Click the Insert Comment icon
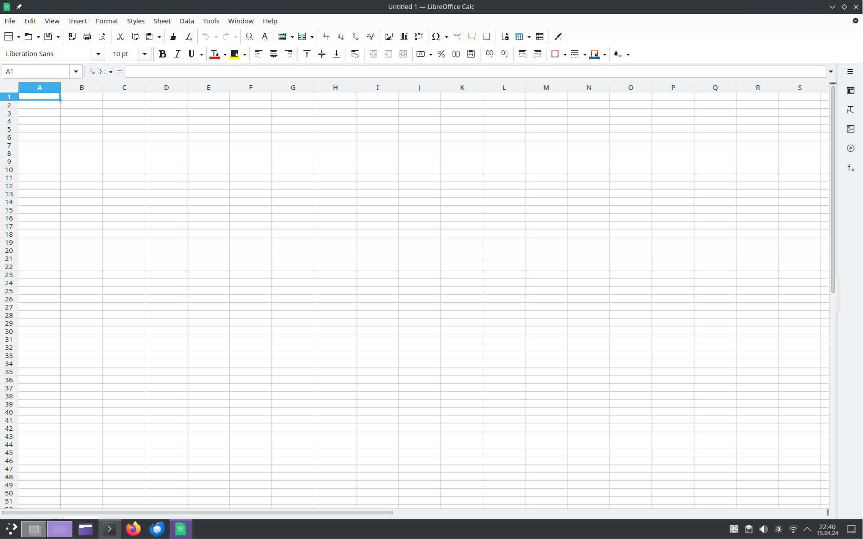 [x=472, y=36]
